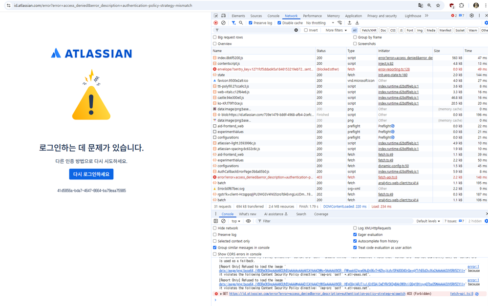Expand the More filters dropdown
This screenshot has height=306, width=488.
(x=336, y=30)
